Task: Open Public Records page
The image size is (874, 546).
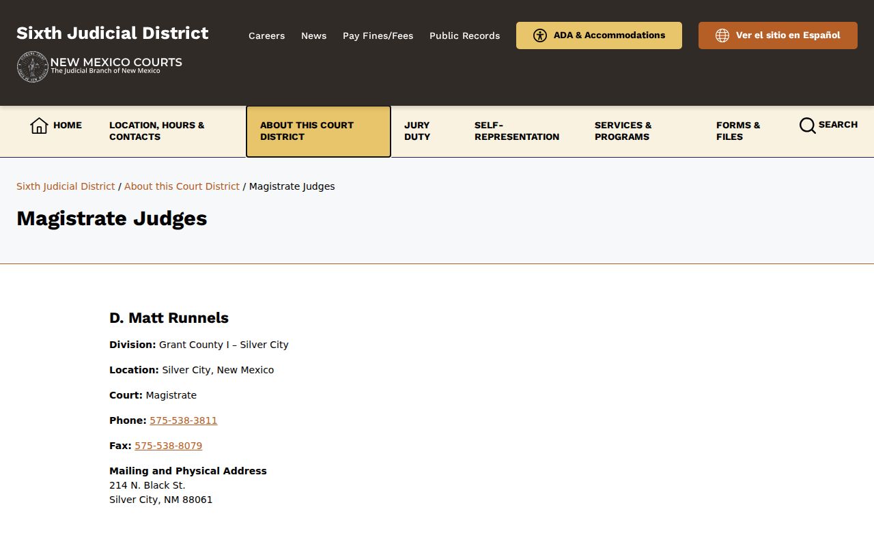Action: tap(464, 35)
